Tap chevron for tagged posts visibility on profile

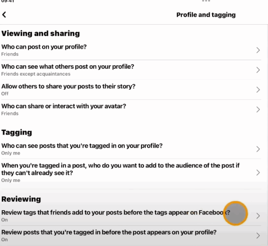258,149
